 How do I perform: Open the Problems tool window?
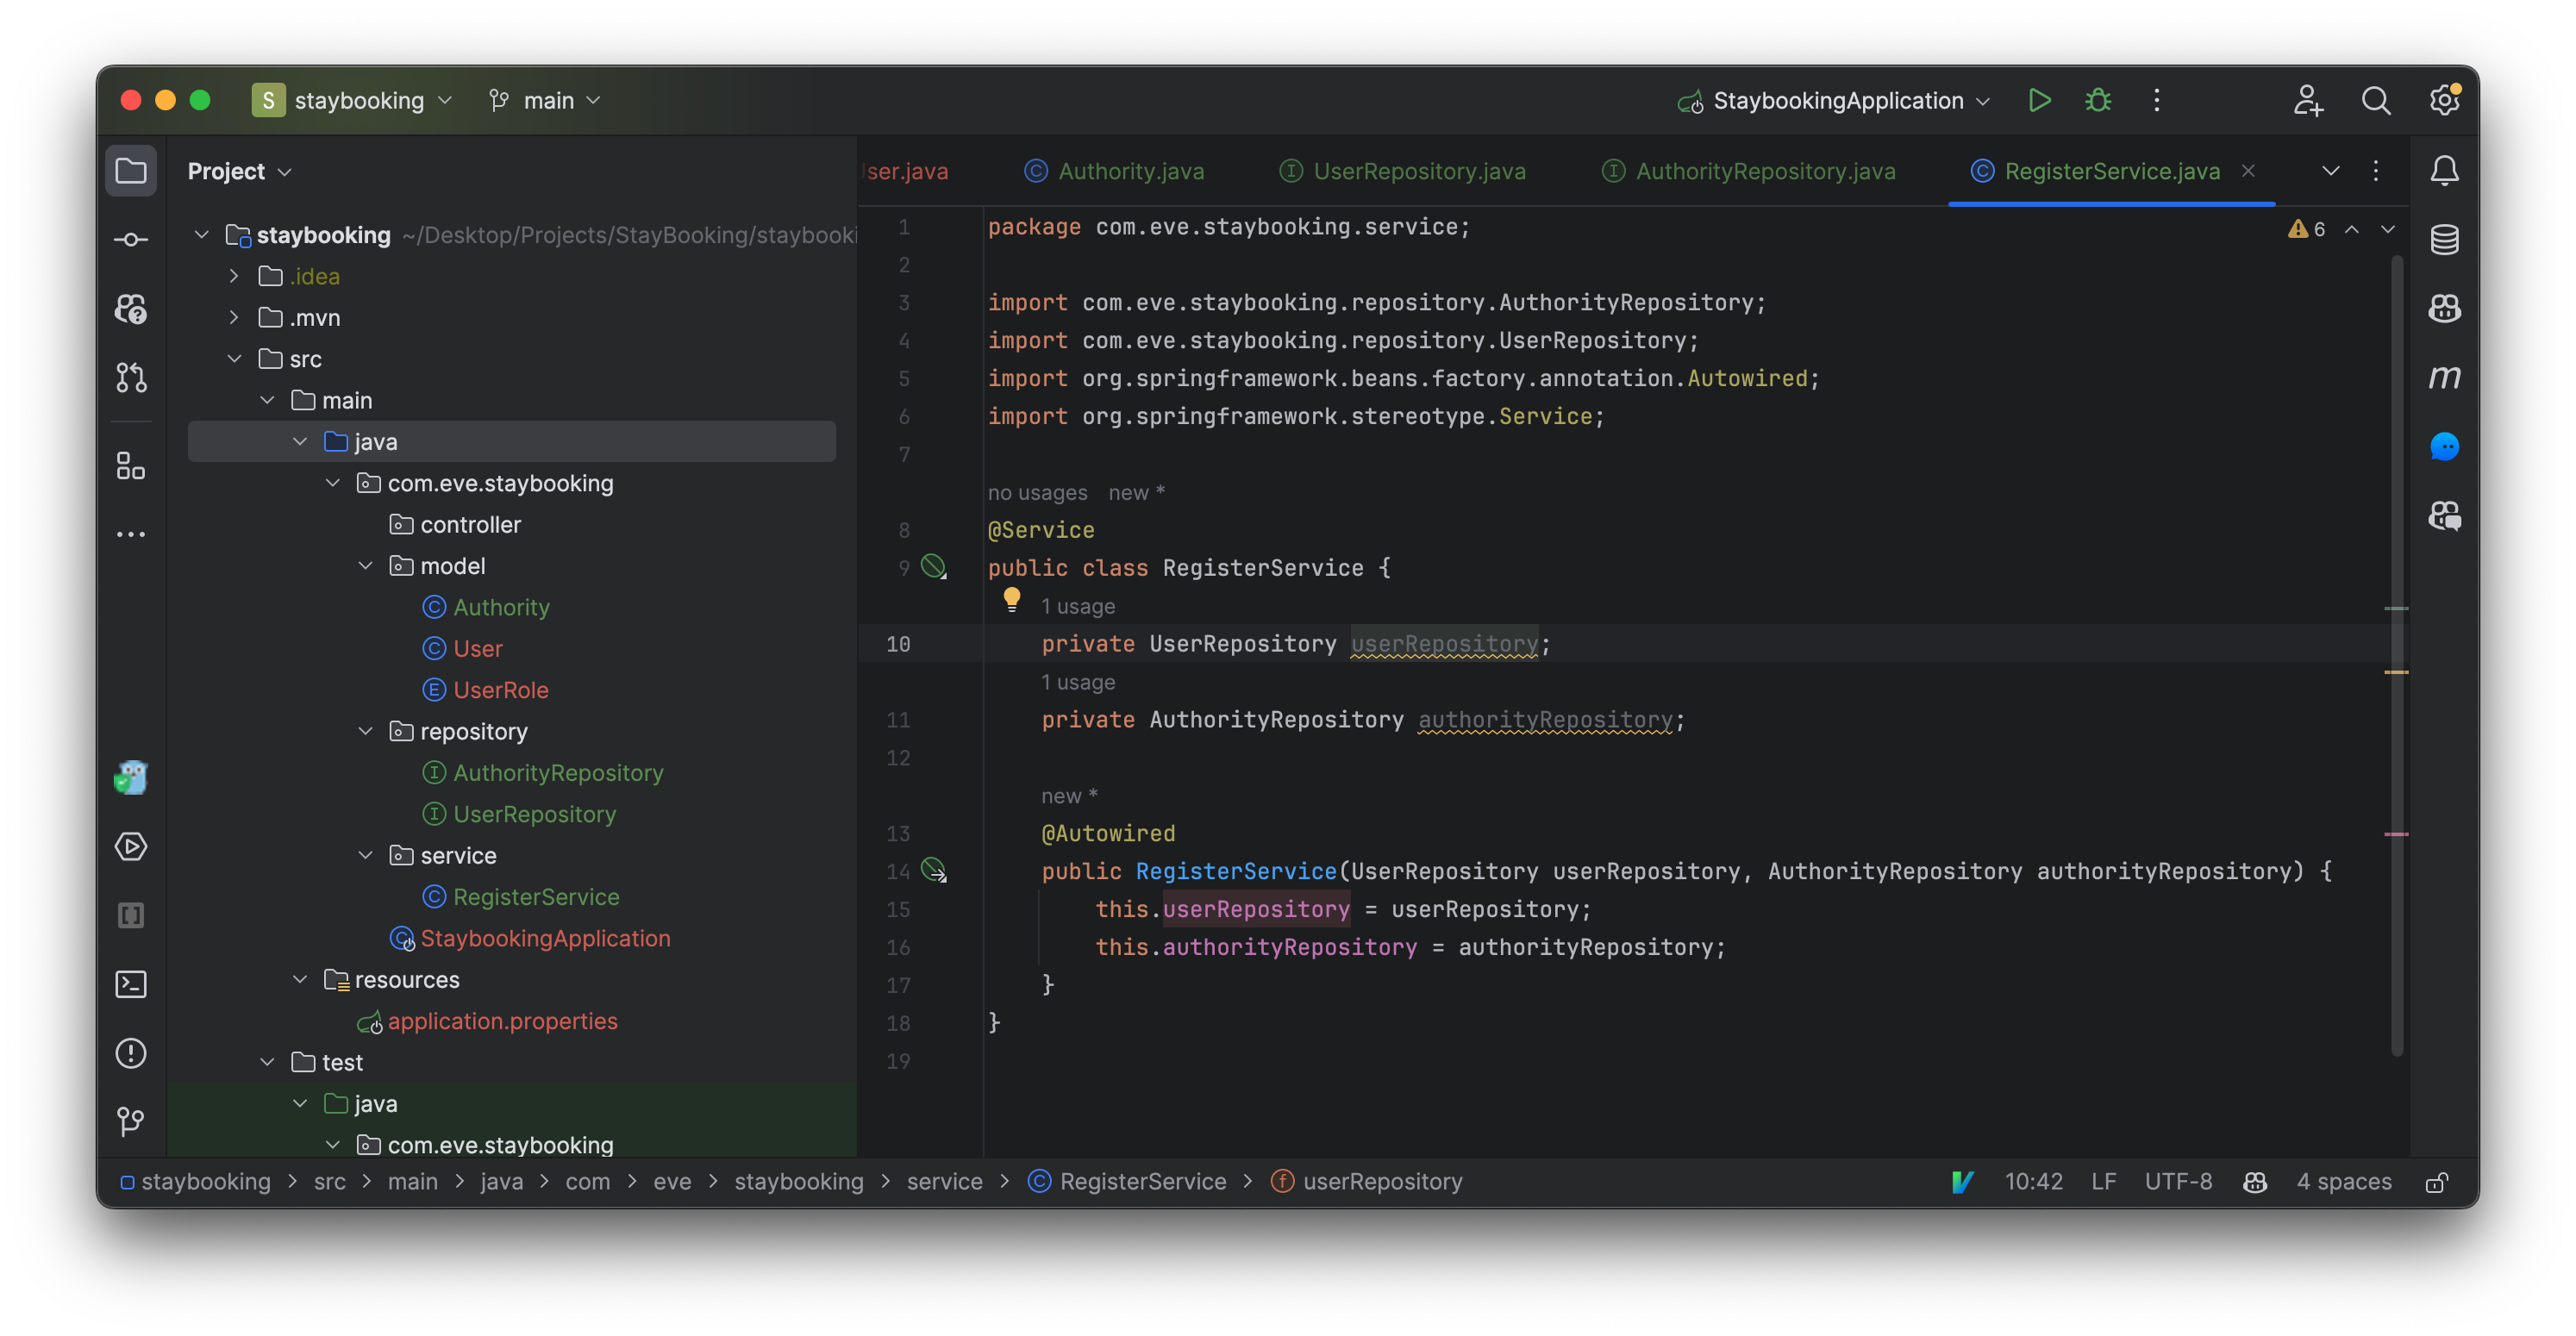click(131, 1053)
